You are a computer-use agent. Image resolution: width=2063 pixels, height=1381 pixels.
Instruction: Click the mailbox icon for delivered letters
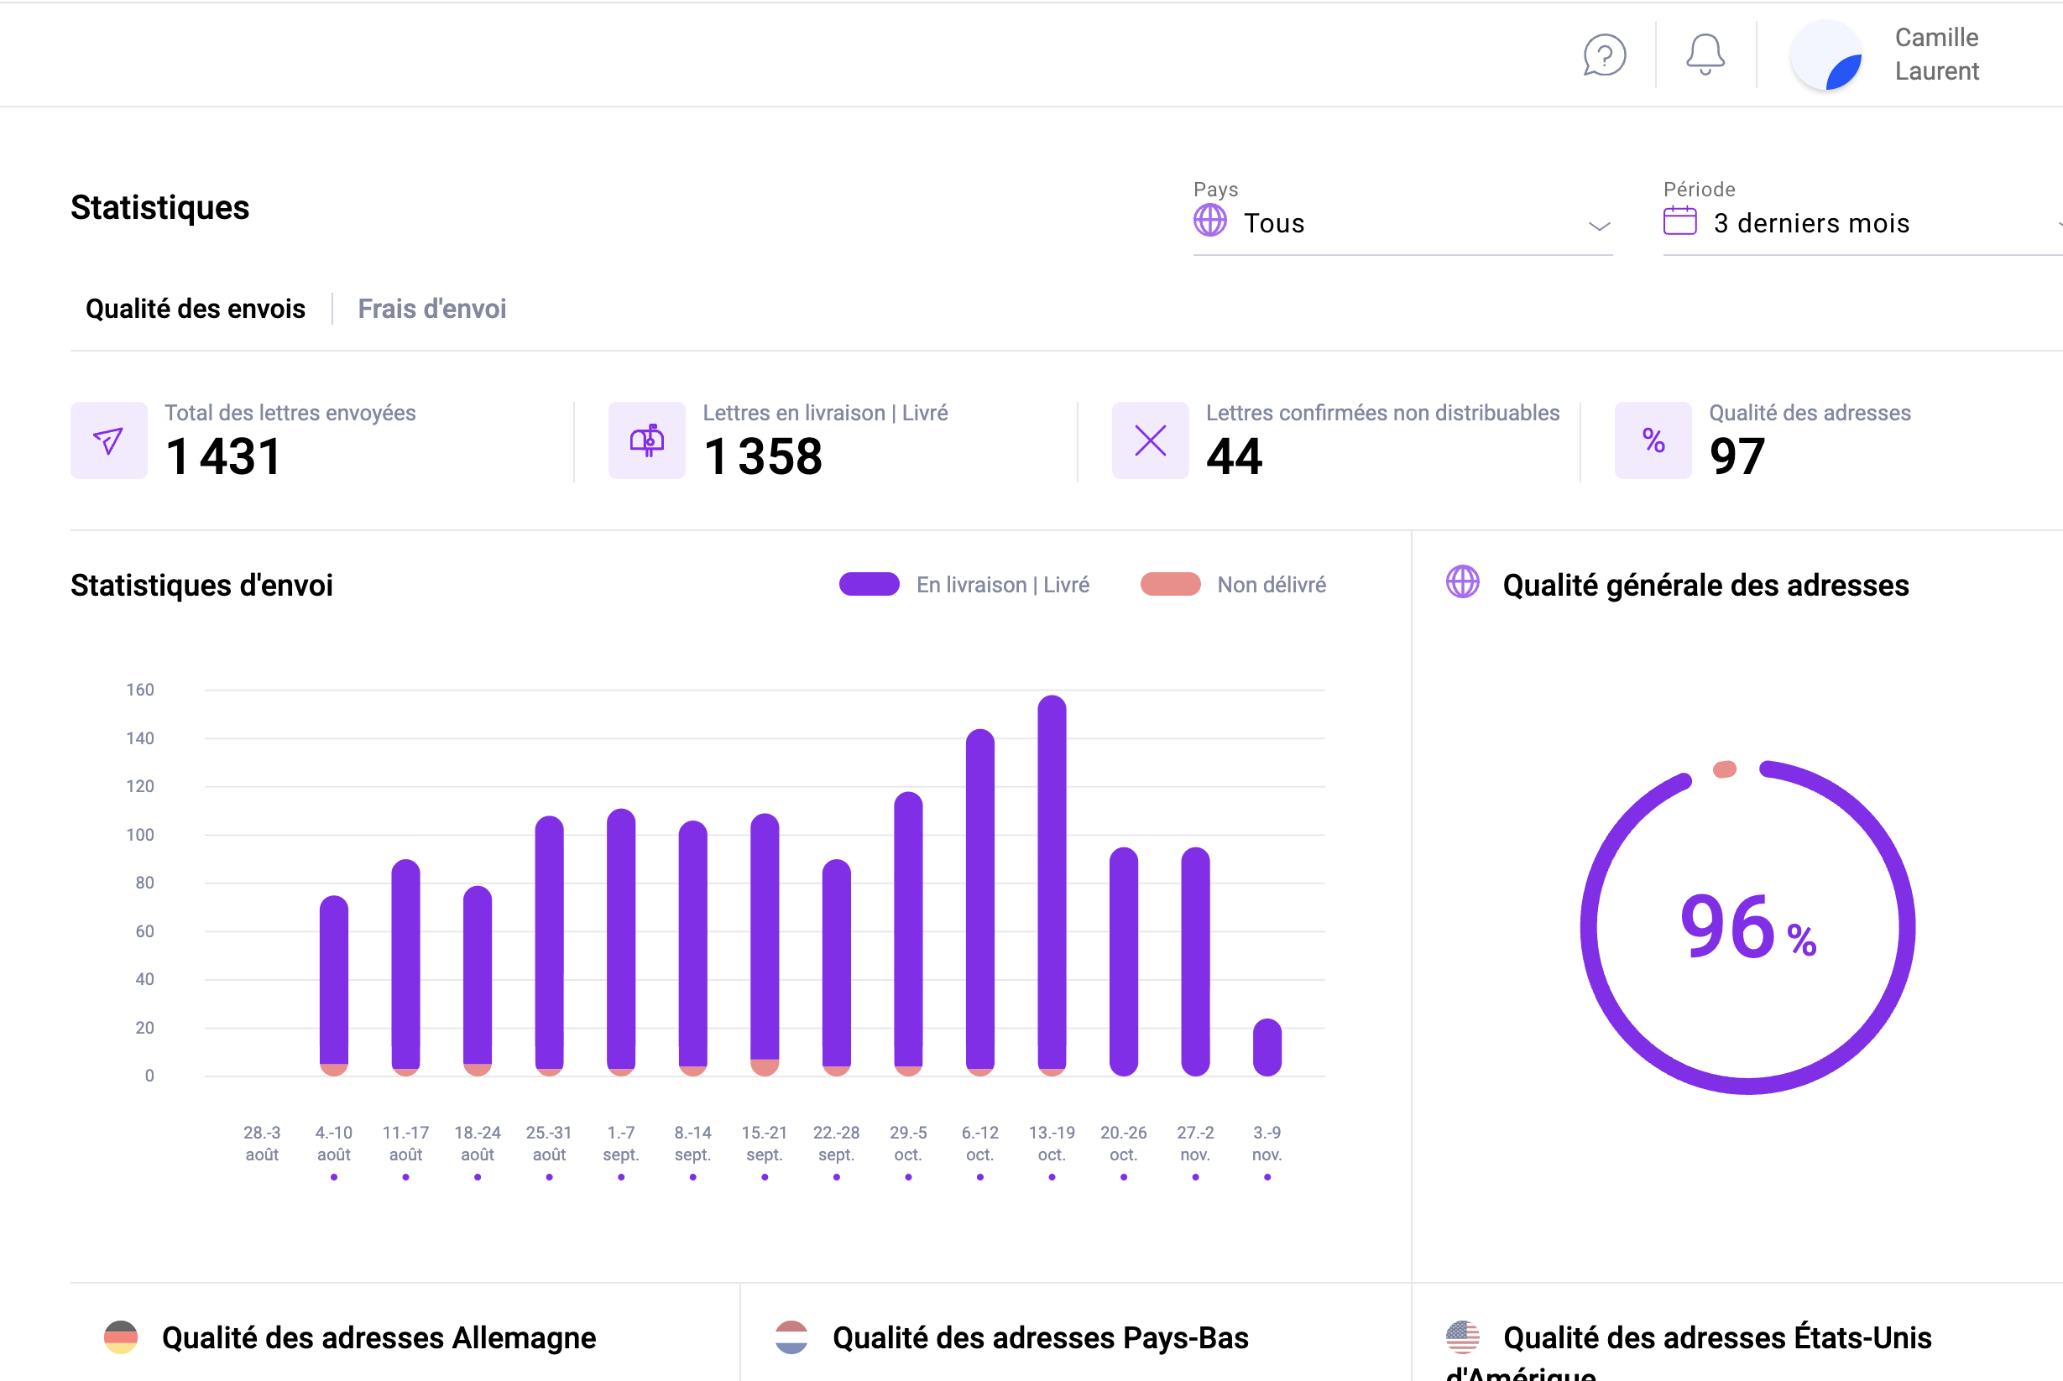point(646,440)
